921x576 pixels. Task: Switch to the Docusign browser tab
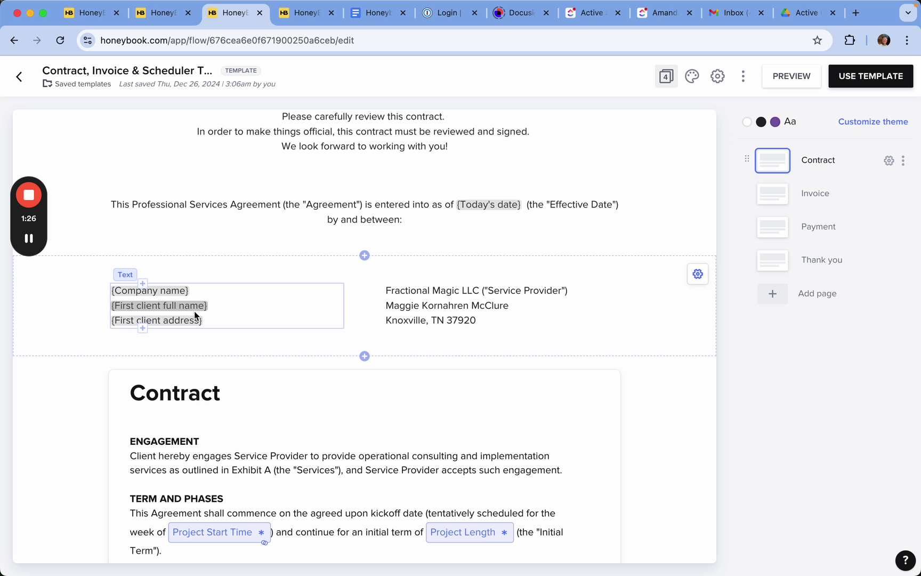coord(521,13)
